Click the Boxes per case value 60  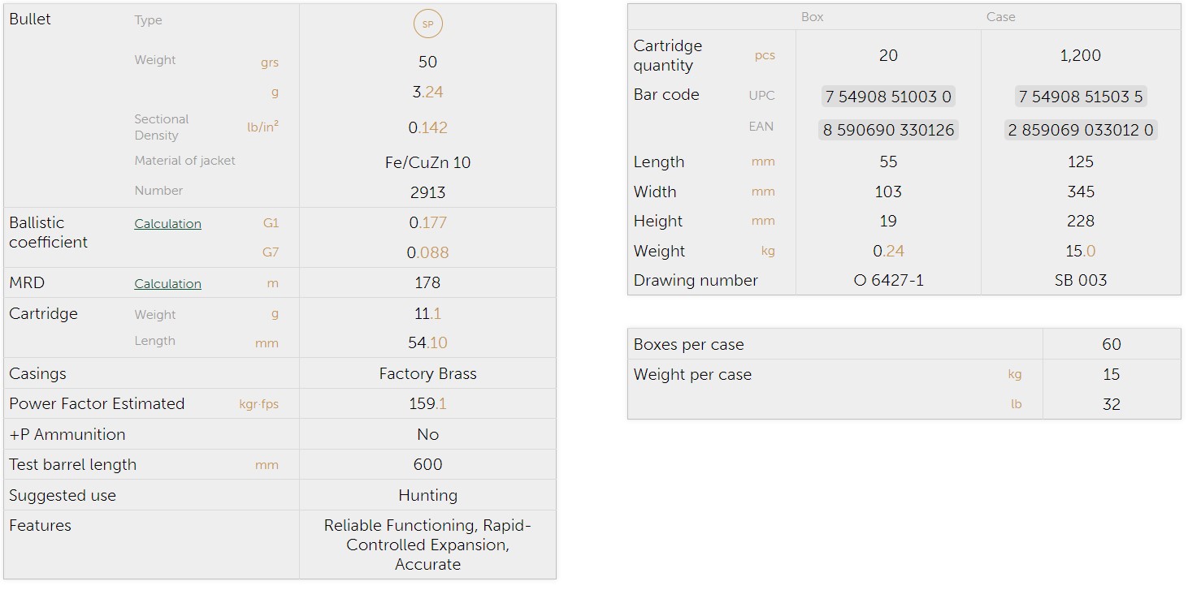[x=1111, y=344]
